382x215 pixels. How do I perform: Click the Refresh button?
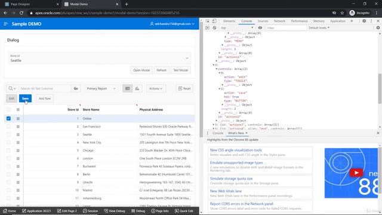[x=162, y=70]
